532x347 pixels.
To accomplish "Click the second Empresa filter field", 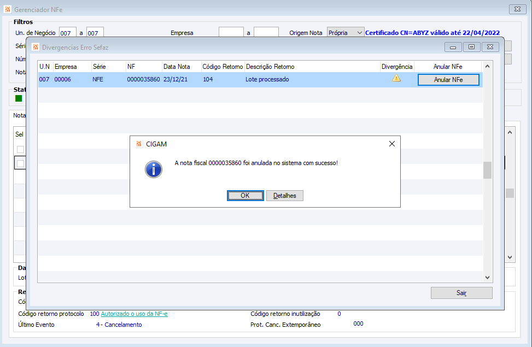I will click(266, 33).
